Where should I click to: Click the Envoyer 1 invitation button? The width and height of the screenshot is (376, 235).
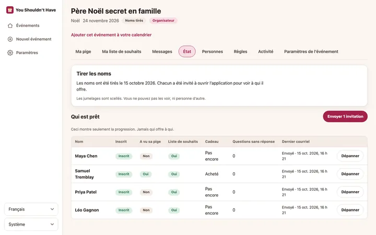click(x=345, y=116)
